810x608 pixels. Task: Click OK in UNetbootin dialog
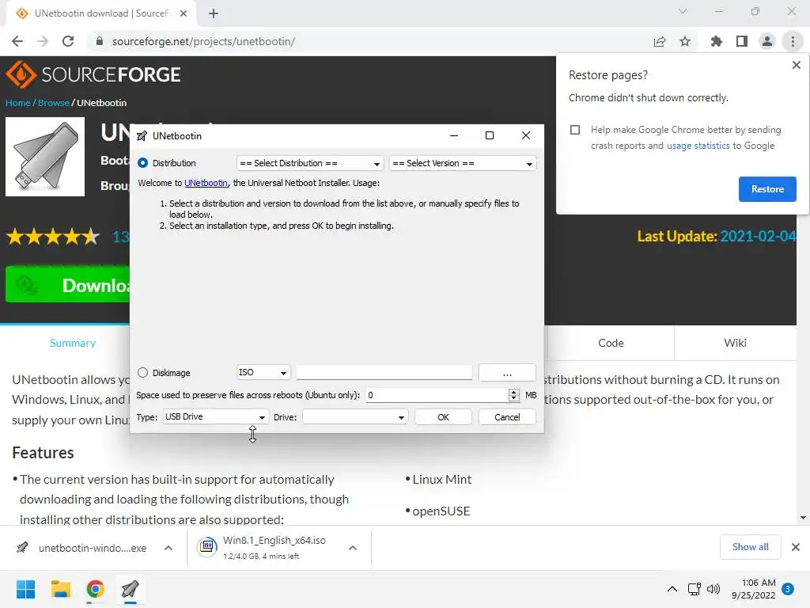point(443,417)
